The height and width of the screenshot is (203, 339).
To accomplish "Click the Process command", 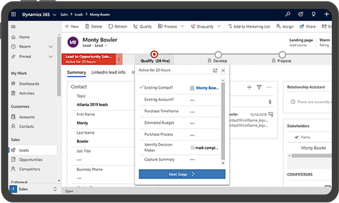I will pos(167,26).
